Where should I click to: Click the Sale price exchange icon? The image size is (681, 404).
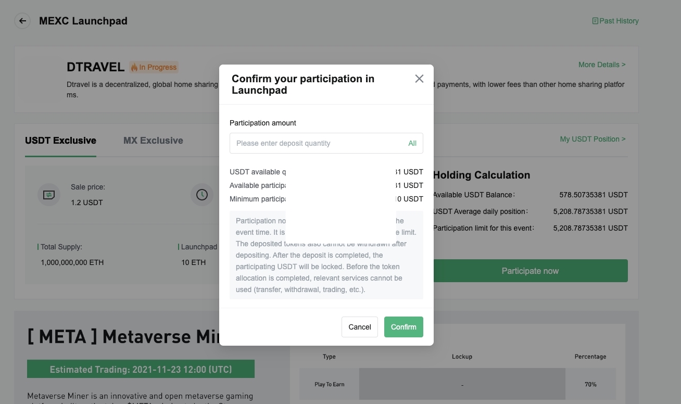point(48,195)
